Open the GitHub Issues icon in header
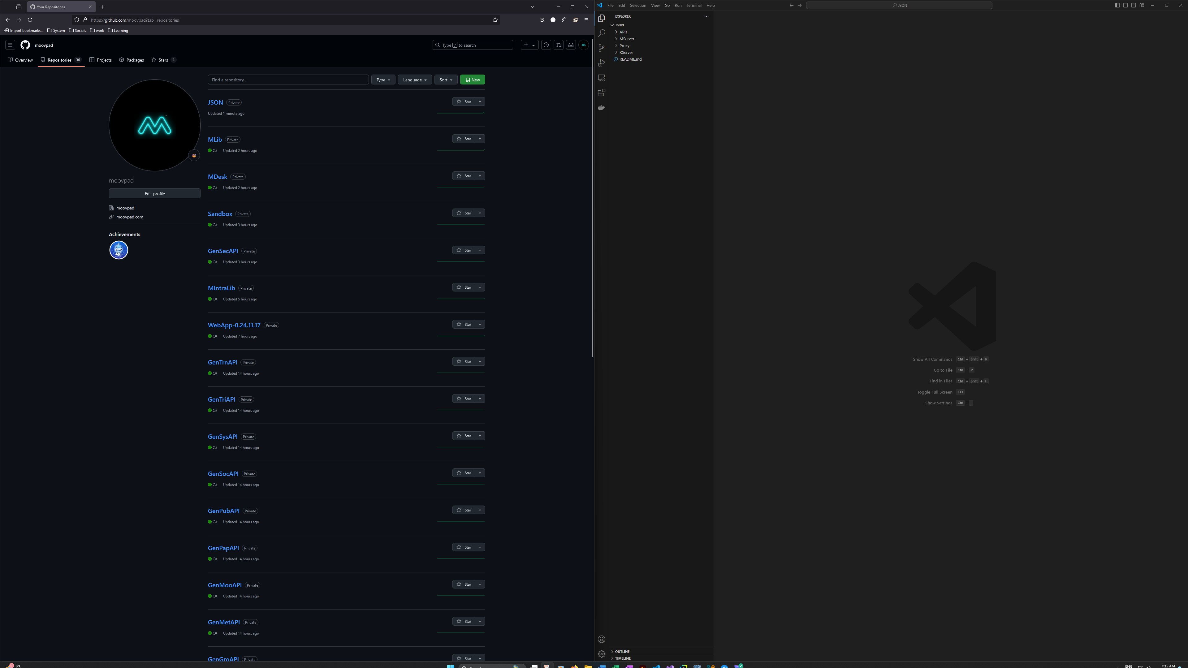 [546, 45]
